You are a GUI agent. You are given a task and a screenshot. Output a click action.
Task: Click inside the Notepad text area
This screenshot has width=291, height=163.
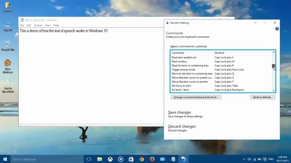[91, 76]
